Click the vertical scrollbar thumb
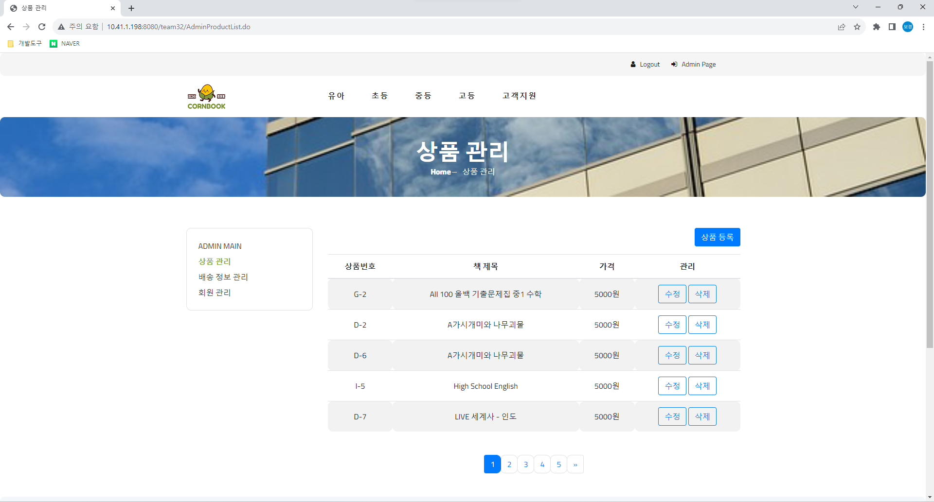Viewport: 934px width, 502px height. click(x=930, y=204)
